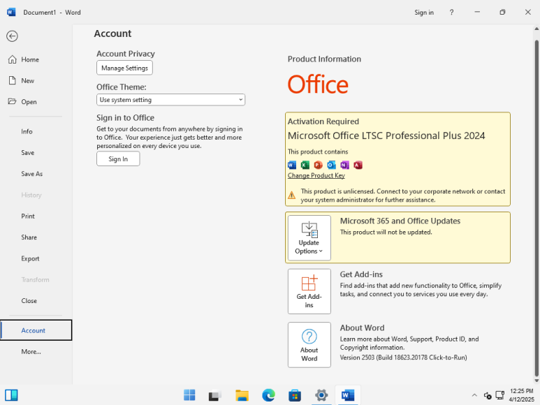The width and height of the screenshot is (540, 405).
Task: Click the Activation Required heading
Action: click(323, 121)
